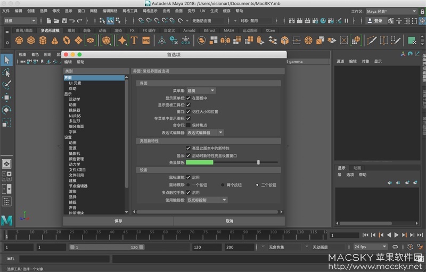Click the range slider bar showing 1 to 120
The width and height of the screenshot is (426, 272).
107,248
